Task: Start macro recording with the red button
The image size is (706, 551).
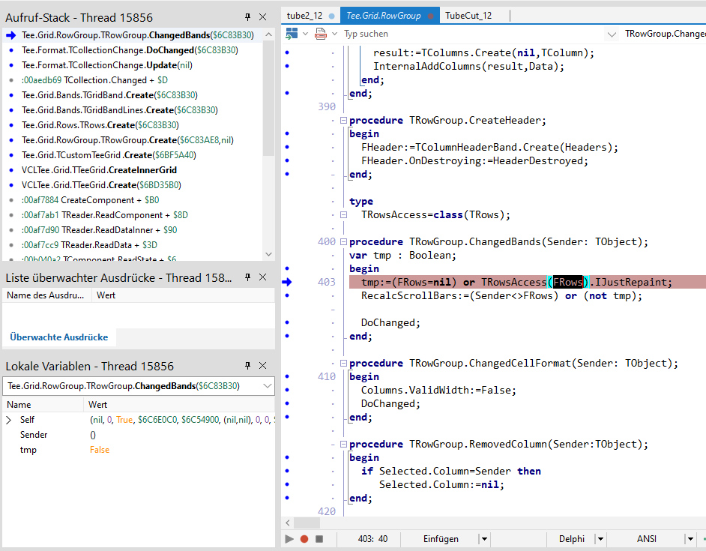Action: [x=304, y=539]
